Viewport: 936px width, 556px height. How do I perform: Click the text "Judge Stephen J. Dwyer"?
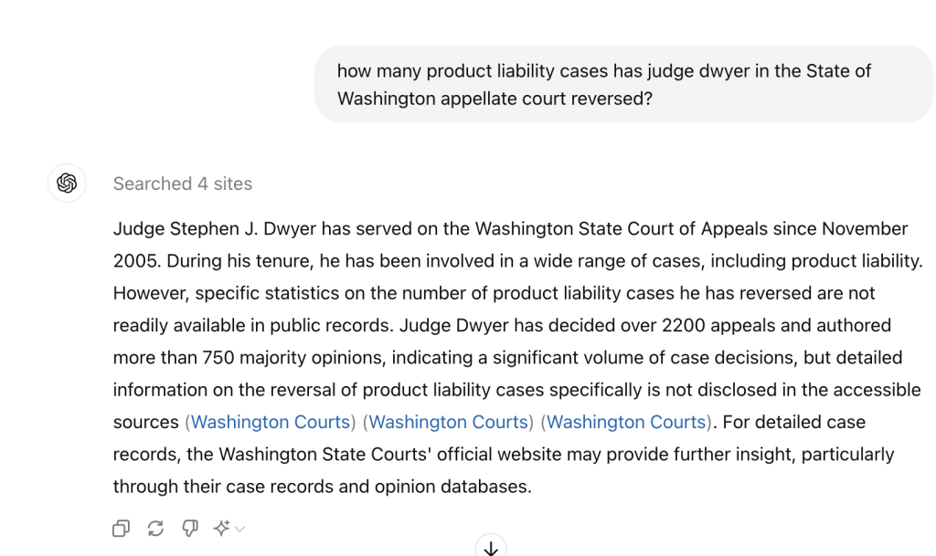point(212,228)
